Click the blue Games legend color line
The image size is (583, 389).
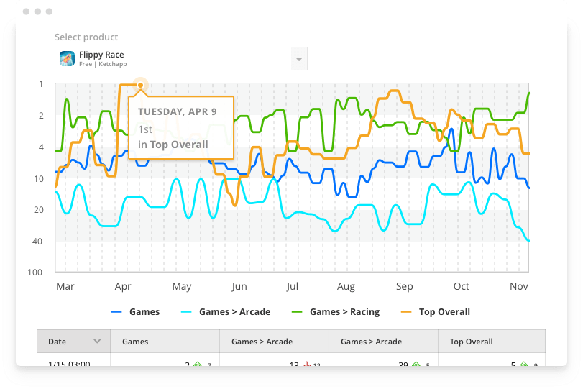[x=116, y=311]
